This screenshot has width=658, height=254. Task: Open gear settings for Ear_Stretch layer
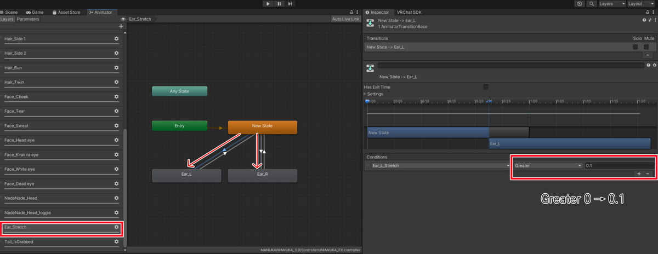[116, 227]
